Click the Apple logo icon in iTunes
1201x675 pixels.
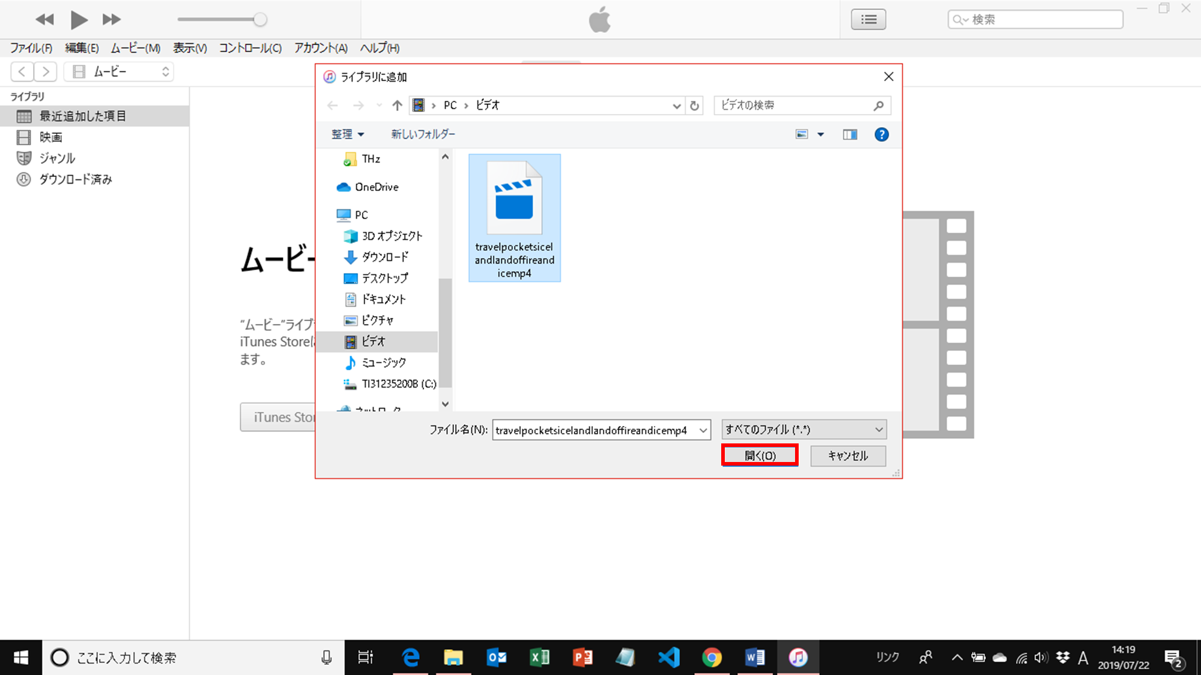tap(600, 19)
